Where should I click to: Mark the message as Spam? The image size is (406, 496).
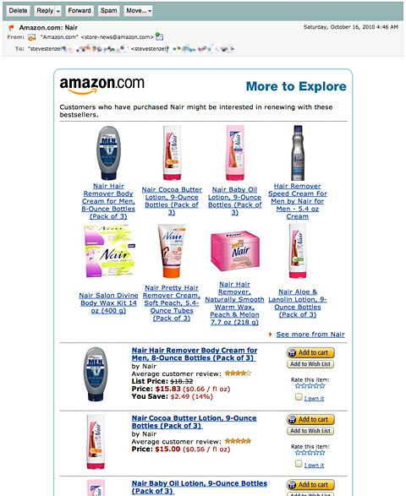pos(108,11)
